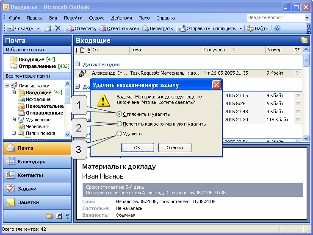Image resolution: width=313 pixels, height=235 pixels.
Task: Select the Отклонить и удалить radio button
Action: click(119, 114)
